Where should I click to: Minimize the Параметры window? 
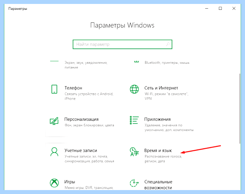pos(207,8)
